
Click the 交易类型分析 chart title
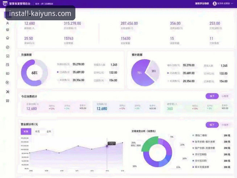click(x=144, y=131)
